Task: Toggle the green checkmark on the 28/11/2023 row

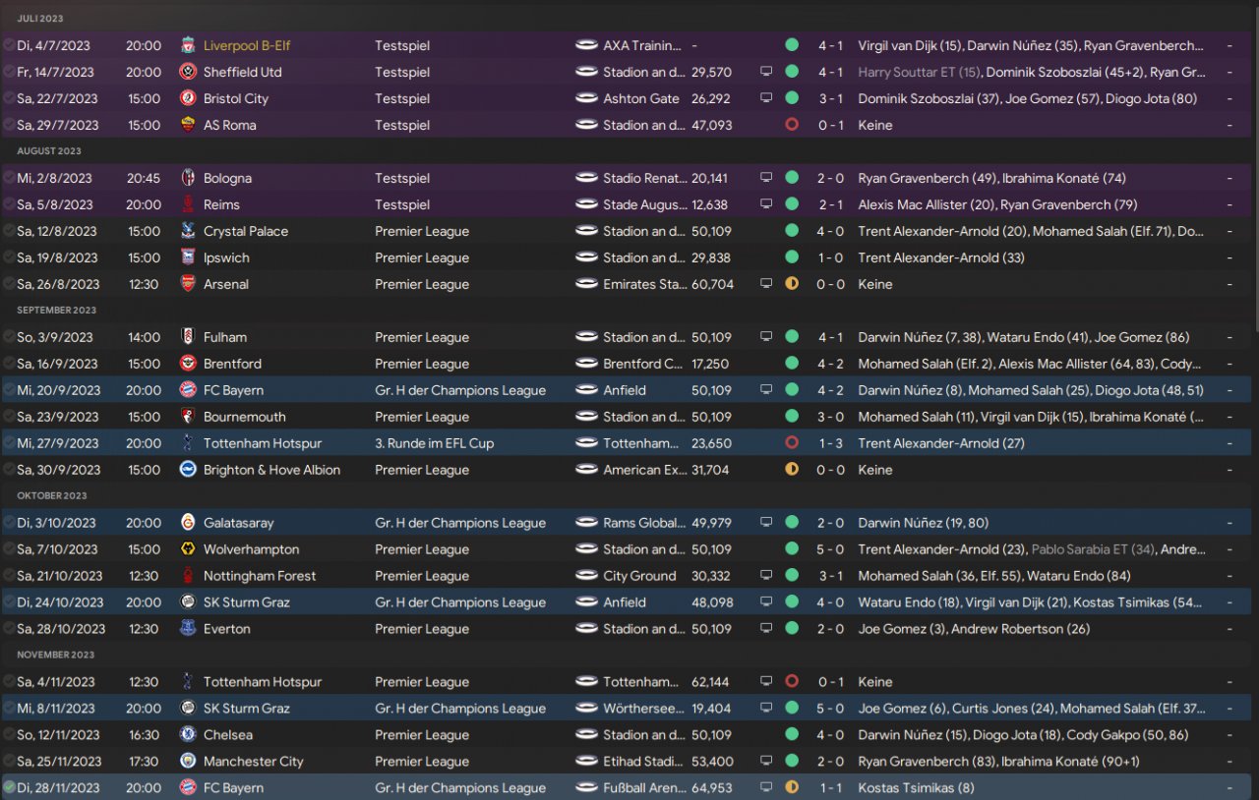Action: (x=9, y=788)
